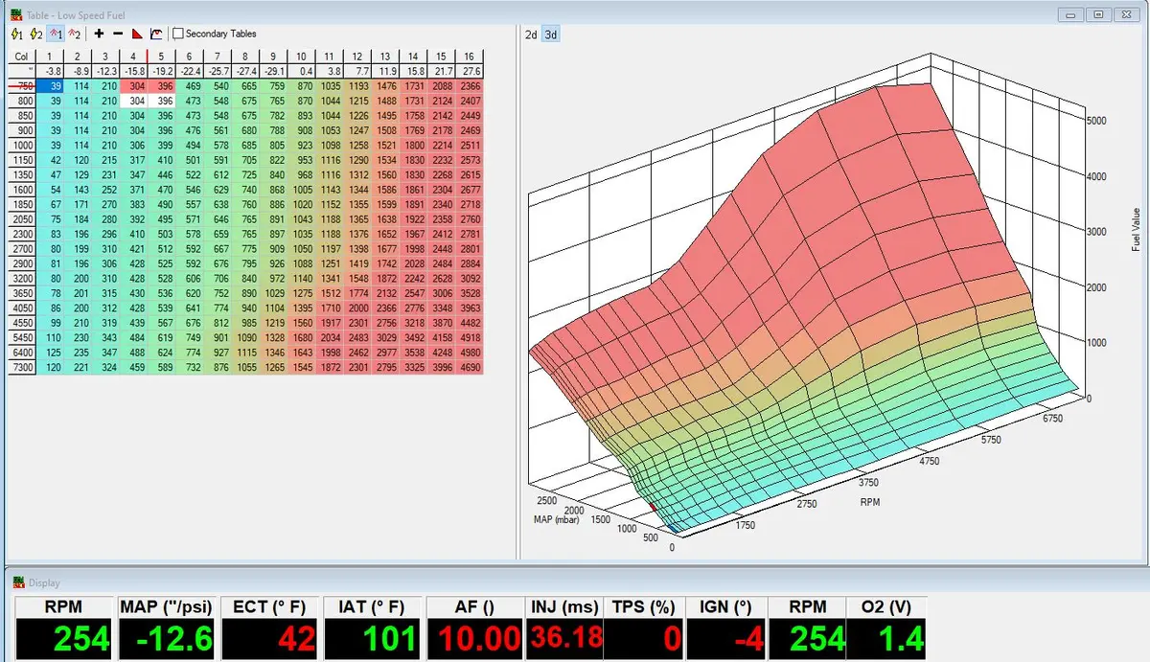Select the Col header cell
This screenshot has height=662, width=1150.
(x=22, y=57)
